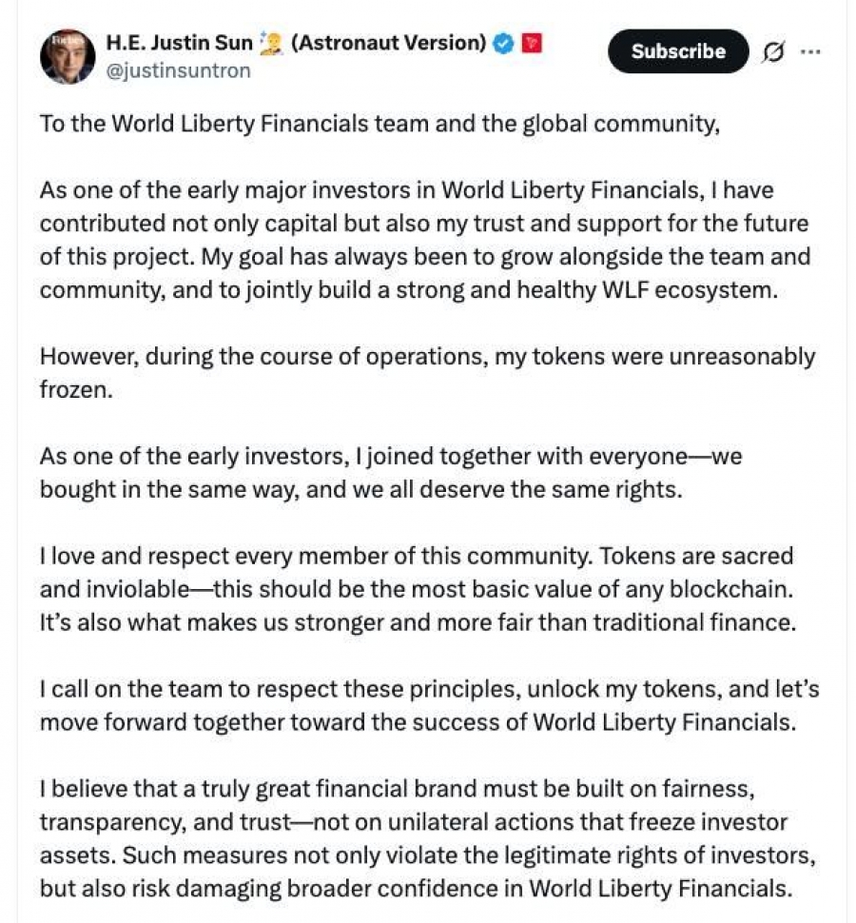
Task: Click the "(Astronaut Version)" part of the name
Action: pos(388,43)
